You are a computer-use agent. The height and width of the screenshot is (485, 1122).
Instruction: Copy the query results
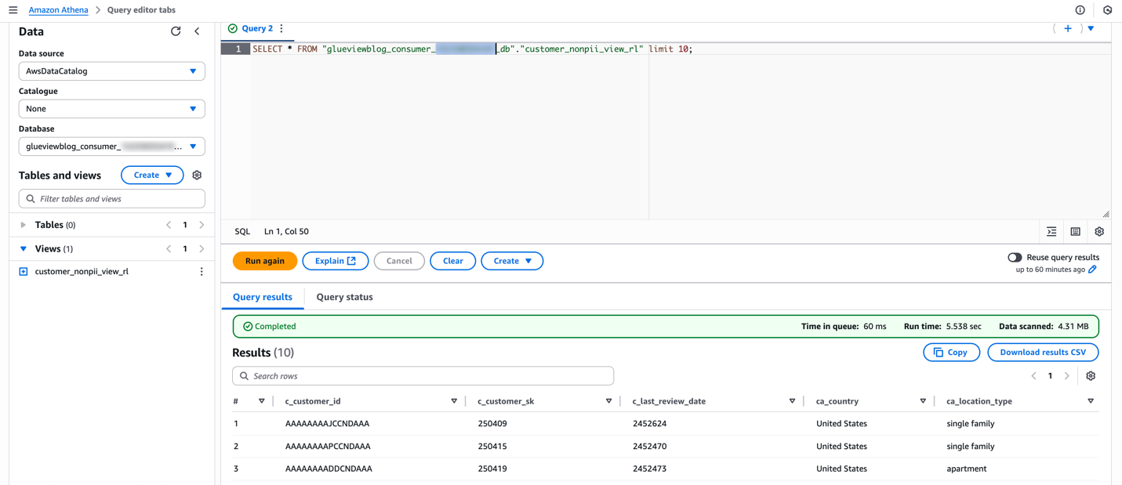[951, 353]
